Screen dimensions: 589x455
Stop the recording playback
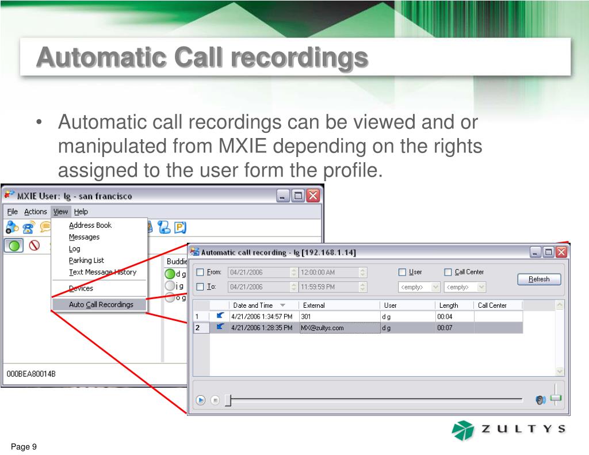click(x=215, y=400)
